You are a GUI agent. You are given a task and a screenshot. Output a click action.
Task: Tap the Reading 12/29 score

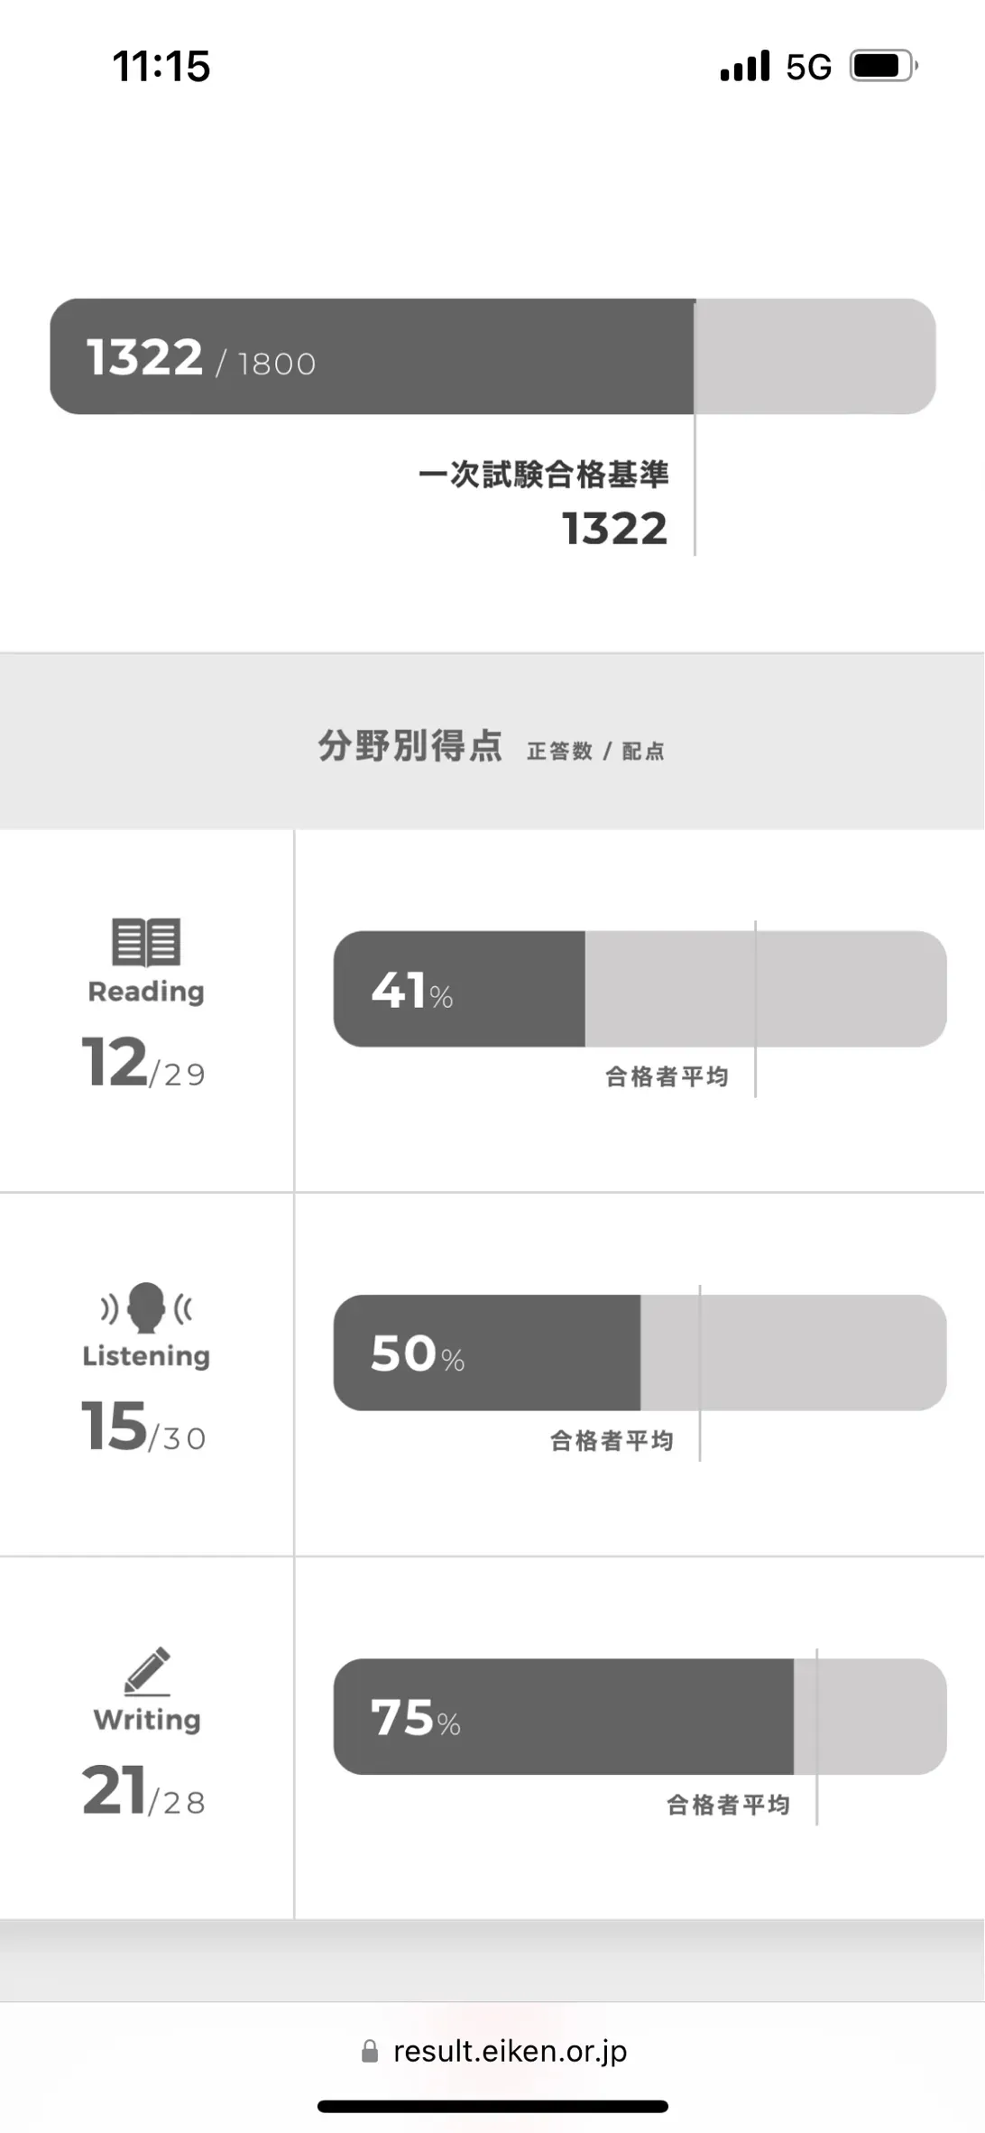144,1062
